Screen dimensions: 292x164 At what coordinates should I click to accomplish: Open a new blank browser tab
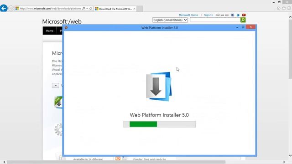140,9
